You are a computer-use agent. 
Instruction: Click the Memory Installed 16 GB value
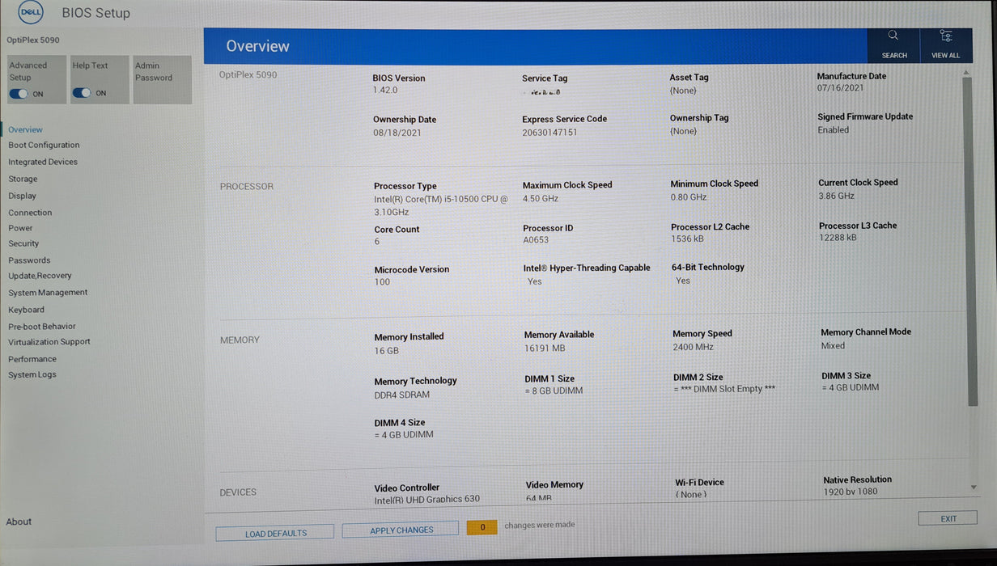[x=387, y=351]
